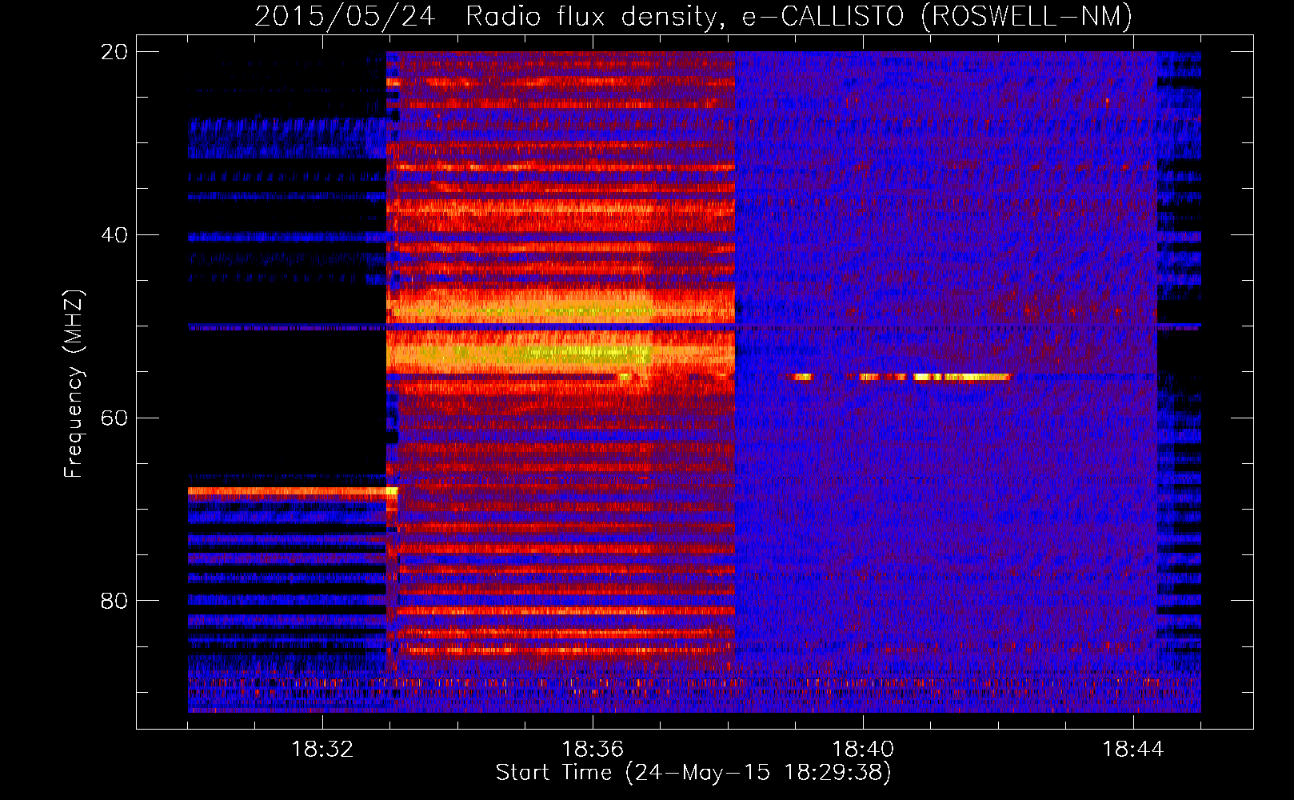1294x800 pixels.
Task: Click the 'Frequency (MHZ)' axis label
Action: pyautogui.click(x=74, y=384)
